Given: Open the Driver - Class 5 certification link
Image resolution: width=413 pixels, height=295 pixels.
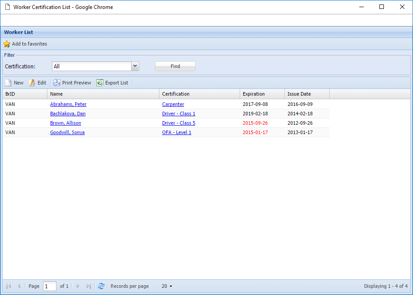Looking at the screenshot, I should click(x=178, y=123).
